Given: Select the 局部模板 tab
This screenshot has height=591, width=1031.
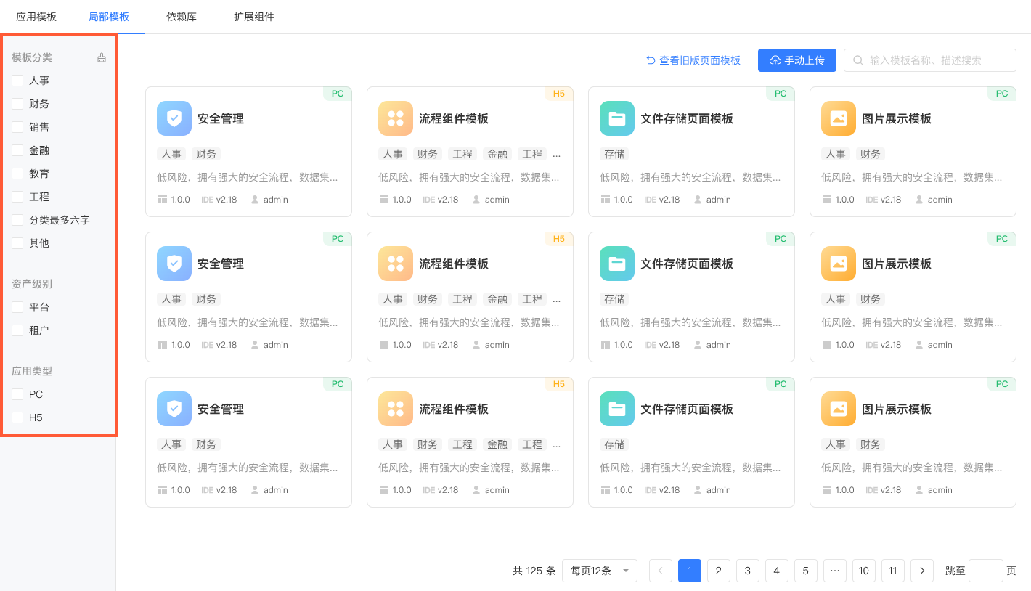Looking at the screenshot, I should (x=109, y=17).
